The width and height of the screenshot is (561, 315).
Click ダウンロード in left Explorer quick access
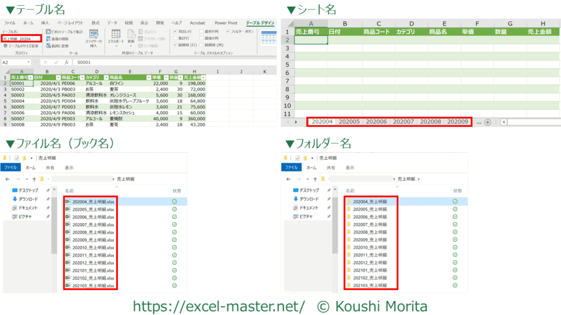click(28, 199)
